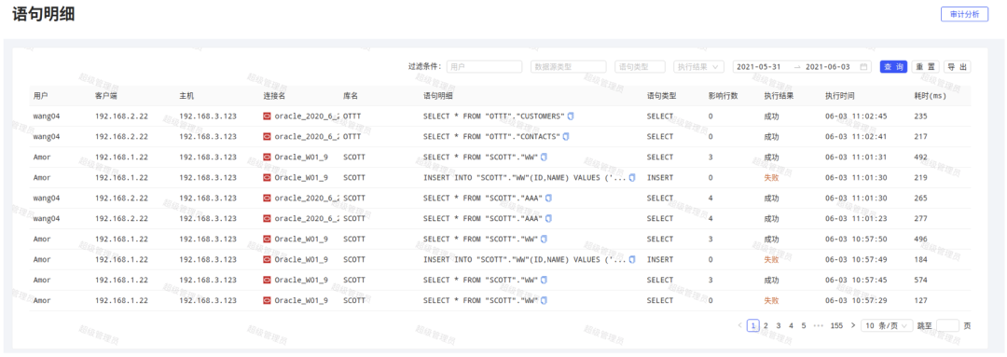Go to previous page arrow in pagination

[739, 325]
